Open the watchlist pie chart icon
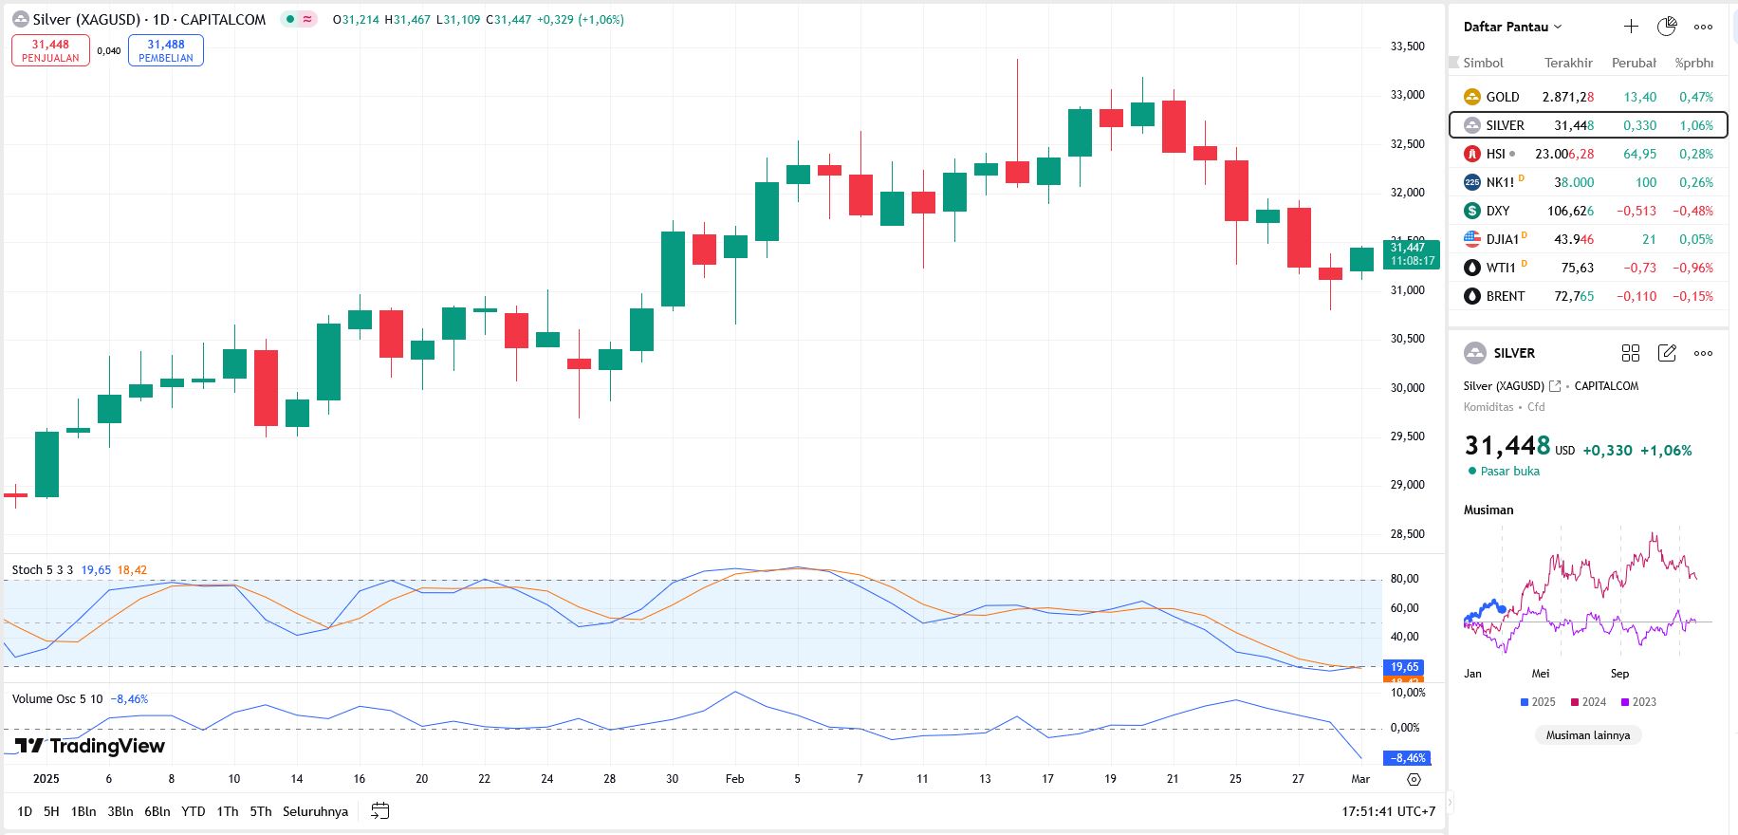This screenshot has height=835, width=1738. click(1667, 27)
